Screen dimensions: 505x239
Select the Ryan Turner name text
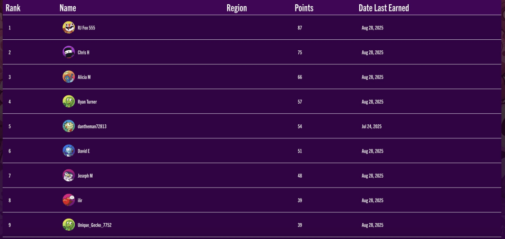pyautogui.click(x=87, y=102)
